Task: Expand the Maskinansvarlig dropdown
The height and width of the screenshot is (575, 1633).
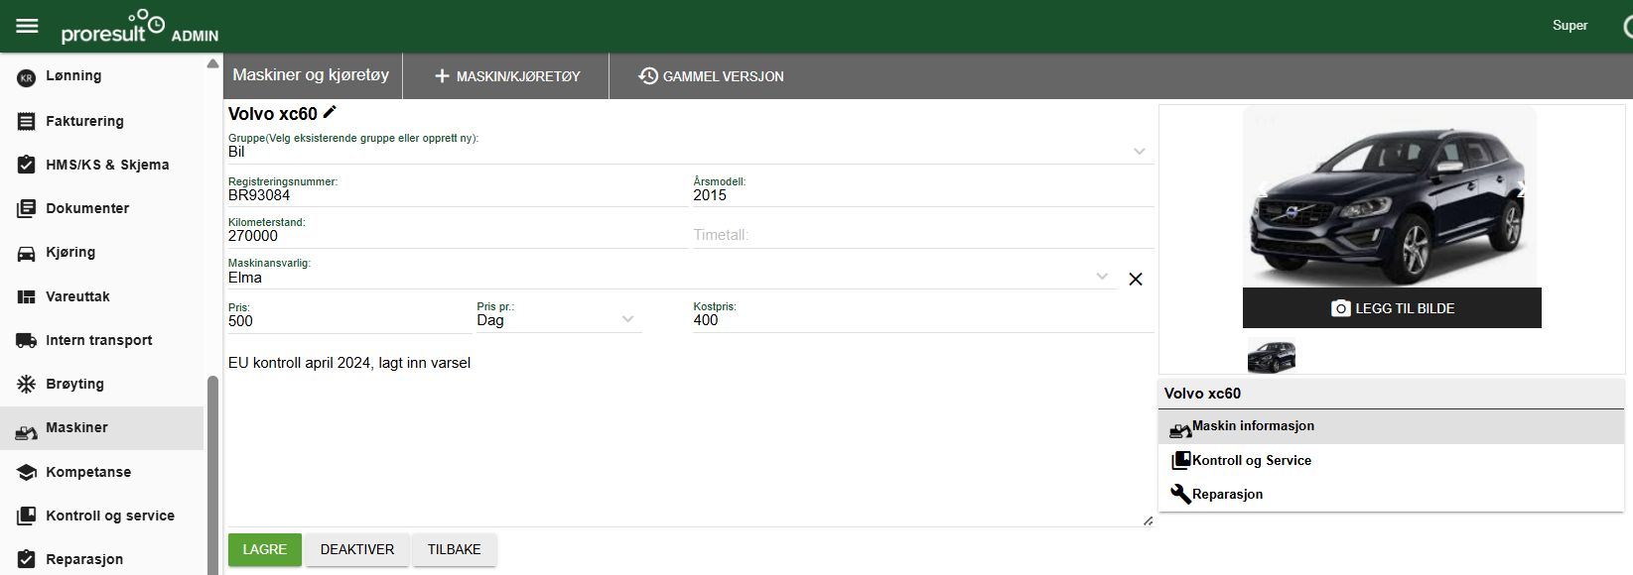Action: pos(1102,277)
